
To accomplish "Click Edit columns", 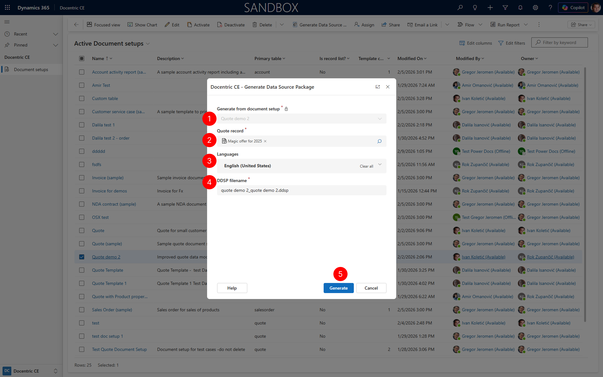I will pyautogui.click(x=476, y=43).
